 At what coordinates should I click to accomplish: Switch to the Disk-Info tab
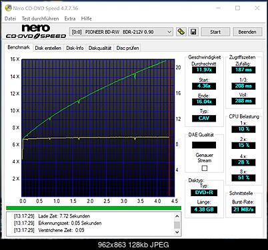[75, 48]
